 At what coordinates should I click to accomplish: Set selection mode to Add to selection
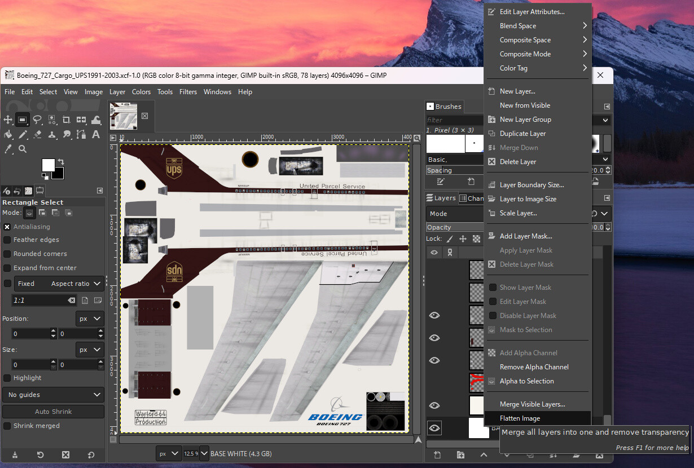click(42, 213)
